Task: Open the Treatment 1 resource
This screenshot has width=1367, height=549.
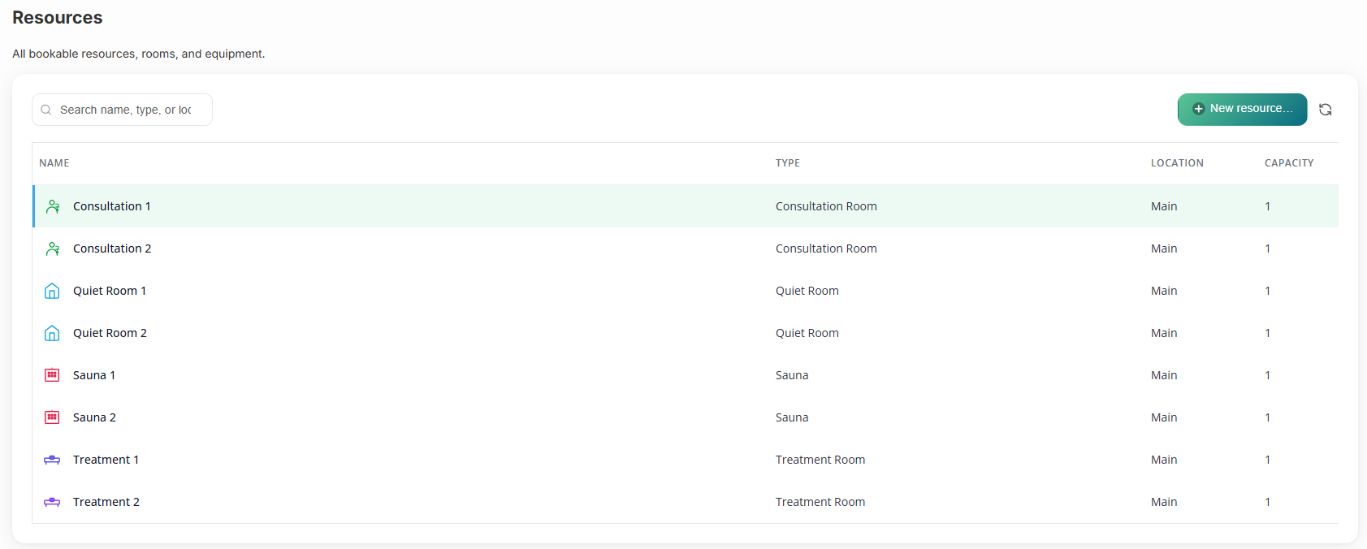Action: (x=106, y=460)
